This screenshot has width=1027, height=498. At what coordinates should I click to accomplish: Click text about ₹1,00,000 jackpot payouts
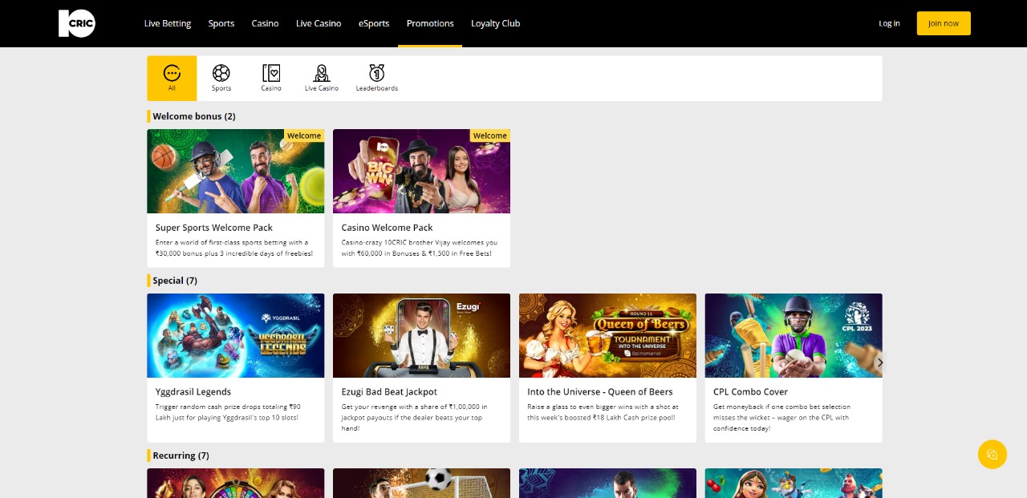[x=414, y=418]
